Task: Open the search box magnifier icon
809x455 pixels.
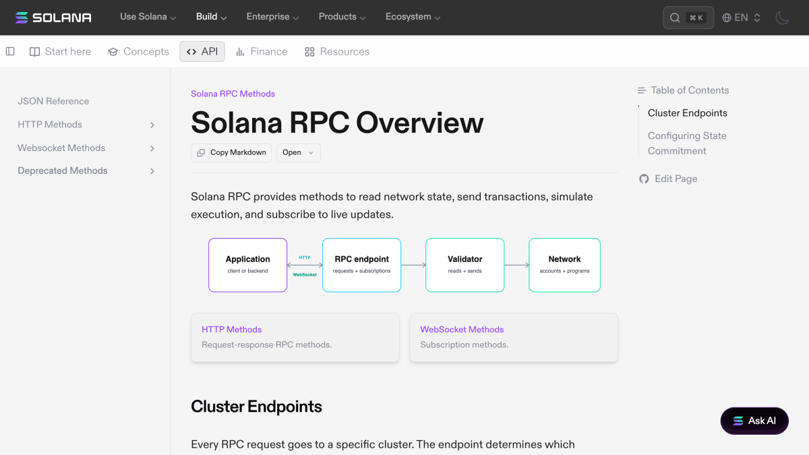Action: [x=675, y=18]
